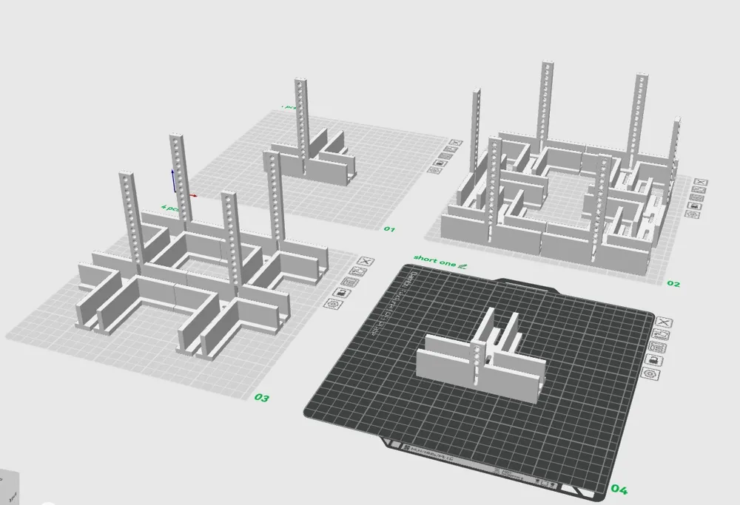Image resolution: width=740 pixels, height=505 pixels.
Task: Click the '4 pcs' plate label
Action: pyautogui.click(x=169, y=208)
